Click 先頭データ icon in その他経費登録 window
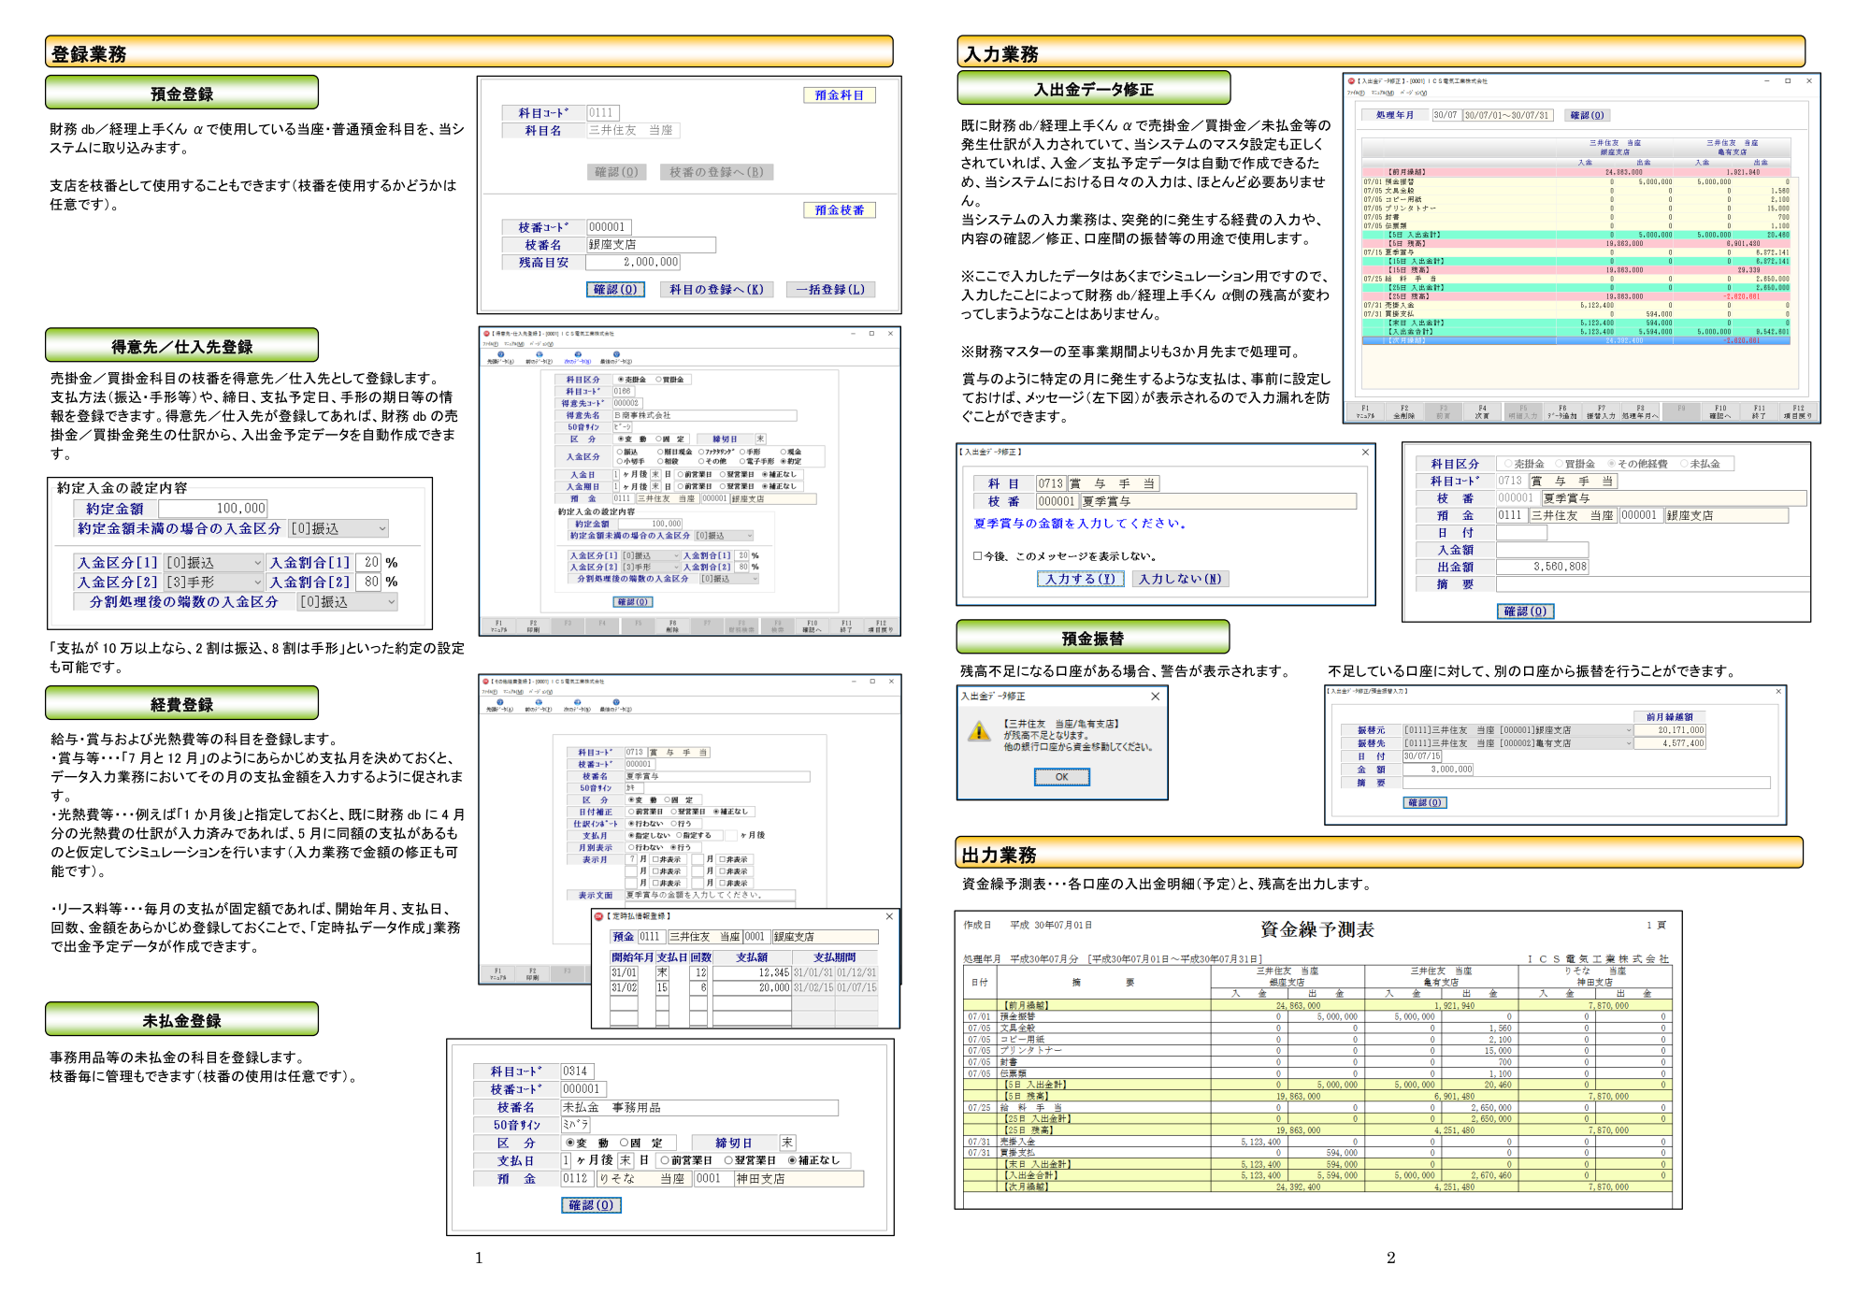The image size is (1870, 1309). [x=500, y=703]
